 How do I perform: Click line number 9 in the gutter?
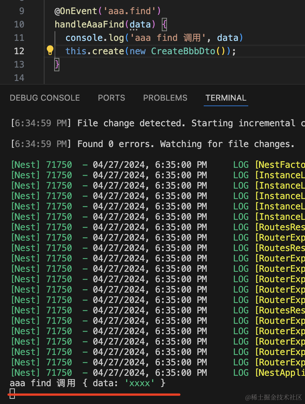coord(21,11)
